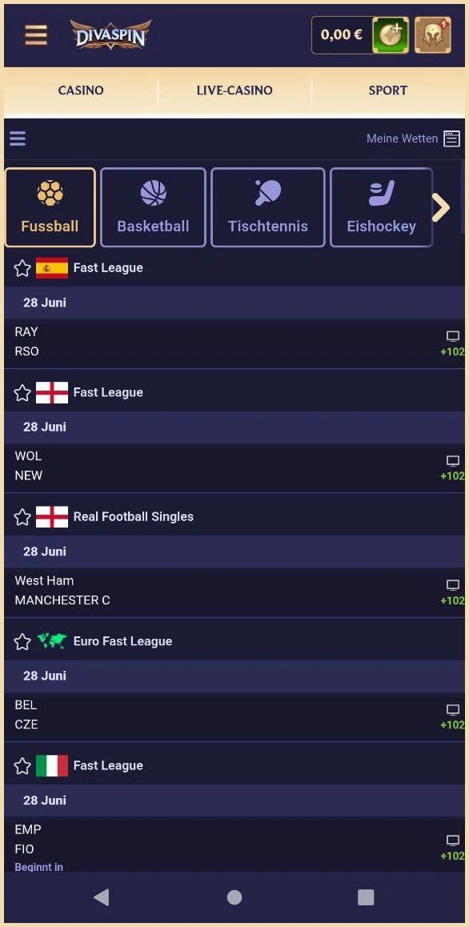Select the Tischtennis sport category

click(x=268, y=207)
